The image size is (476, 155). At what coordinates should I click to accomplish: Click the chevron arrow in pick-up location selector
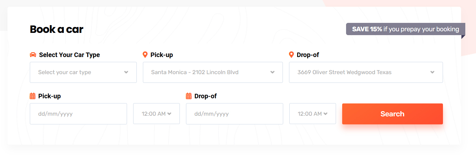click(x=273, y=72)
